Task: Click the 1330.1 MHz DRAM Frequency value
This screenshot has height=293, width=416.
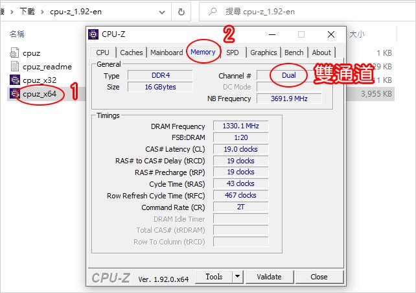Action: [240, 126]
